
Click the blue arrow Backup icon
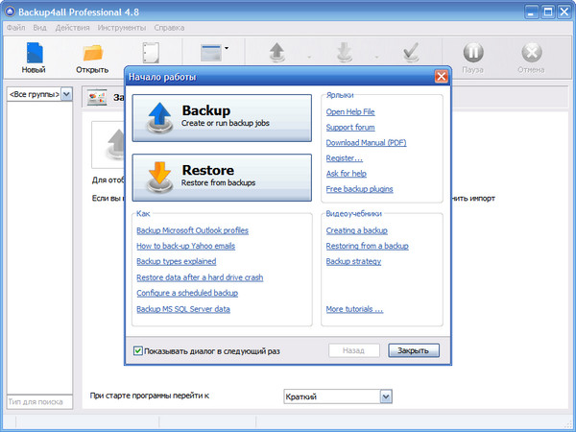(x=159, y=117)
